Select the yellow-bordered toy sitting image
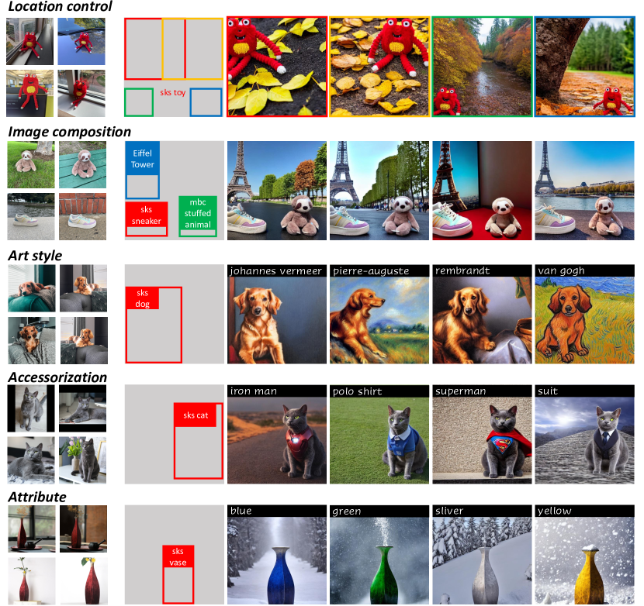The height and width of the screenshot is (606, 644). (x=379, y=67)
